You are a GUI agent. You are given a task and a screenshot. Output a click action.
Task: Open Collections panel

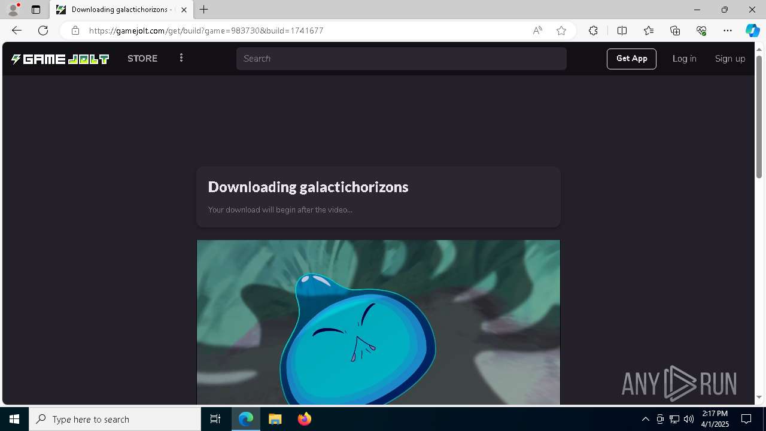click(x=675, y=31)
